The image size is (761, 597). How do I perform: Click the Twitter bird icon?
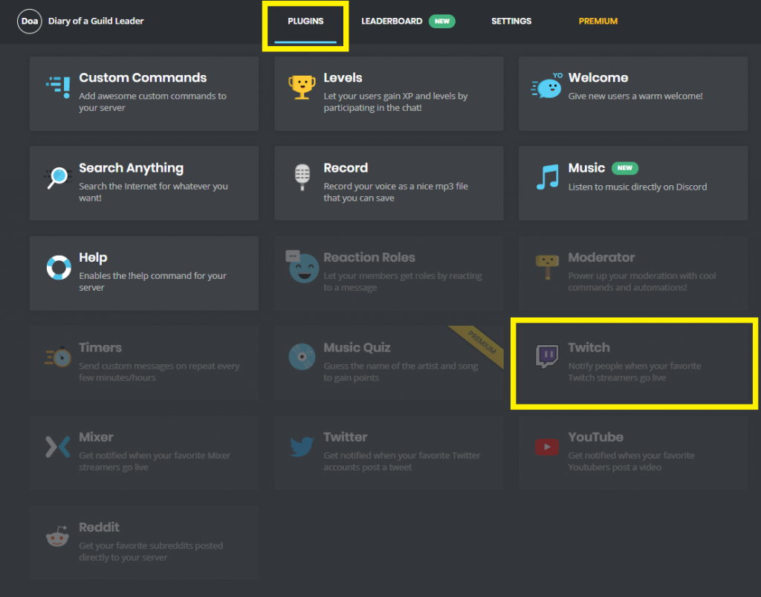(302, 447)
